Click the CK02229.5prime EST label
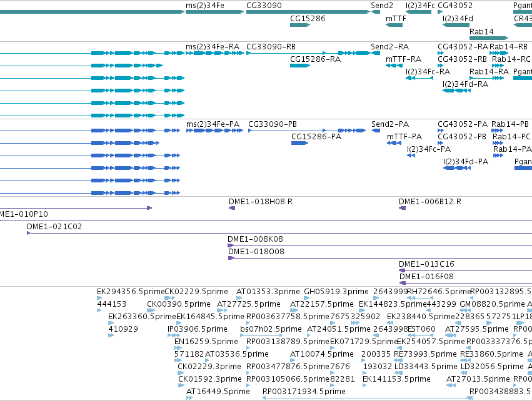Viewport: 532px width, 401px height. pos(196,292)
